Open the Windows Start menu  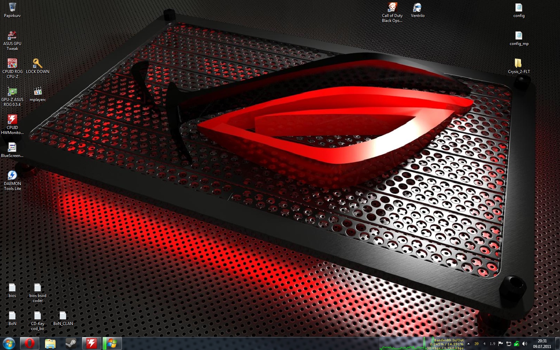tap(9, 343)
